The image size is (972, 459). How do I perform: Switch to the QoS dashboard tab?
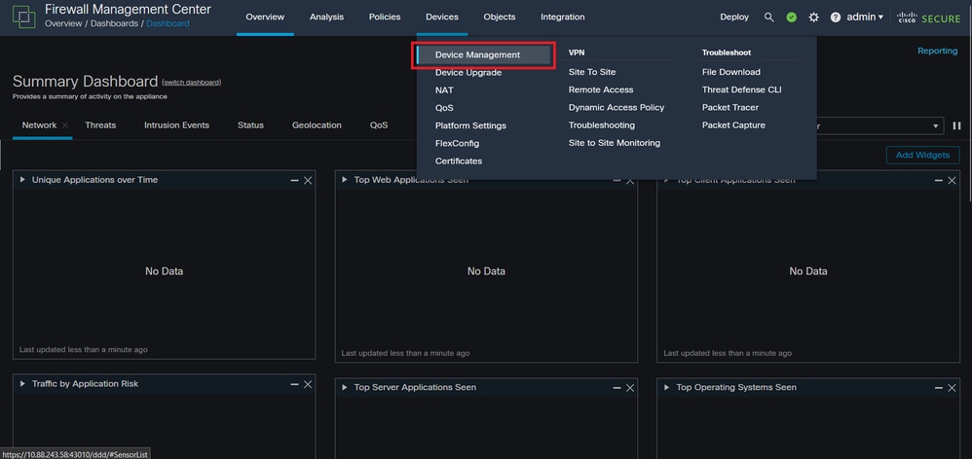379,124
